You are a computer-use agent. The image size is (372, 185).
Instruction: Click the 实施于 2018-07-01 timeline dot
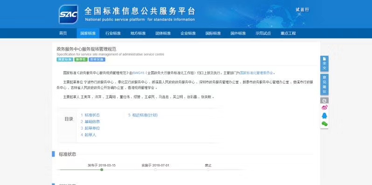[155, 170]
